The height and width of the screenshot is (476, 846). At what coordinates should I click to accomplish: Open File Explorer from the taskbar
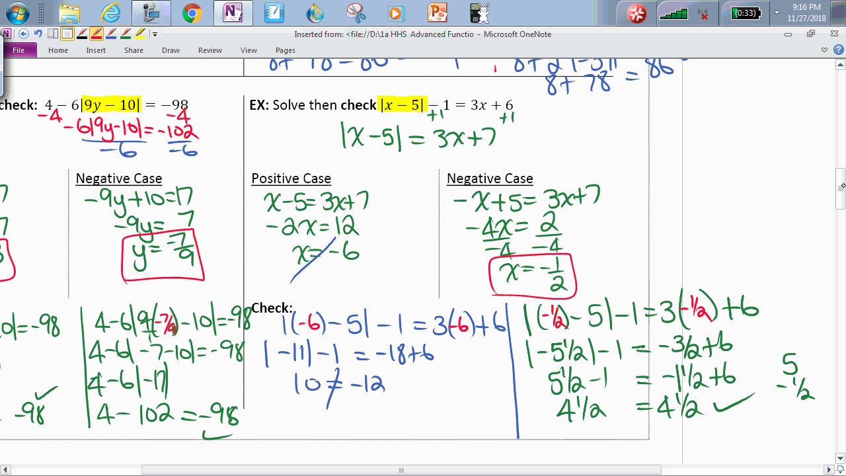coord(70,13)
